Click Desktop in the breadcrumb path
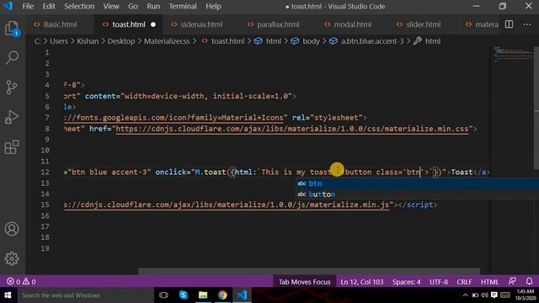The image size is (539, 303). (121, 41)
